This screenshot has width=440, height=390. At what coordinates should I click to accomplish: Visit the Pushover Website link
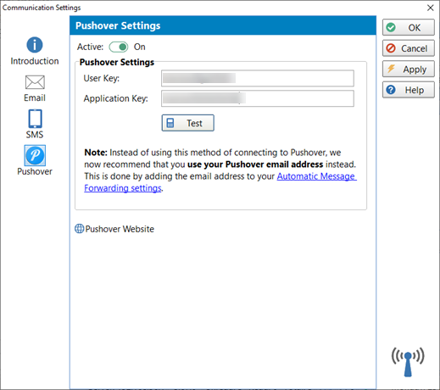(120, 229)
